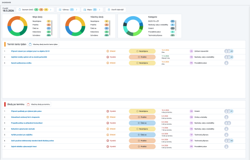Click the +1 assignees badge in overdue row 1

coord(232,111)
